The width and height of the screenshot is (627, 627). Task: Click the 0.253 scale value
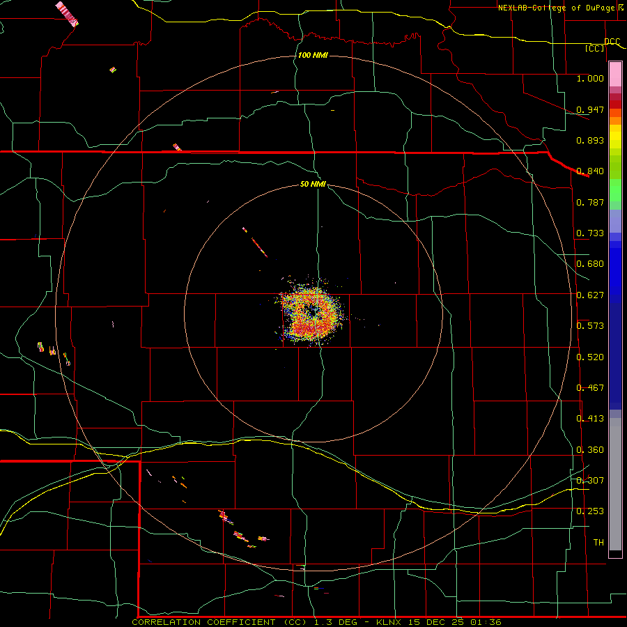pos(590,511)
